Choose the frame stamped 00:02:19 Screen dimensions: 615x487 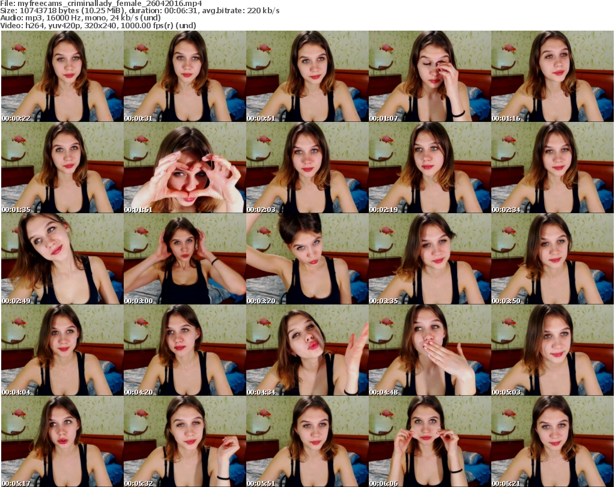[430, 168]
